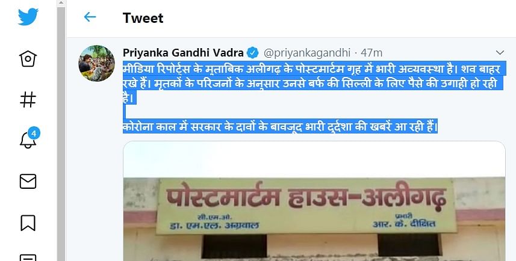Open the Lists icon at sidebar bottom
Screen dimensions: 516x261
pyautogui.click(x=28, y=257)
